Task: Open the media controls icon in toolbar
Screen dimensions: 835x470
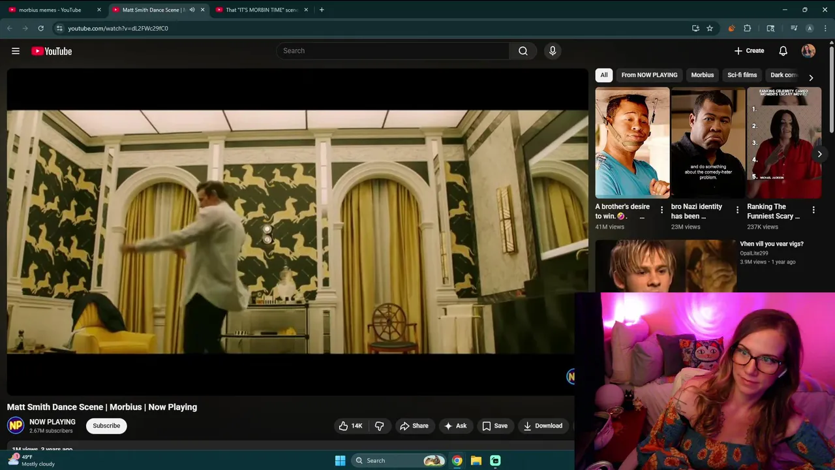Action: [794, 28]
